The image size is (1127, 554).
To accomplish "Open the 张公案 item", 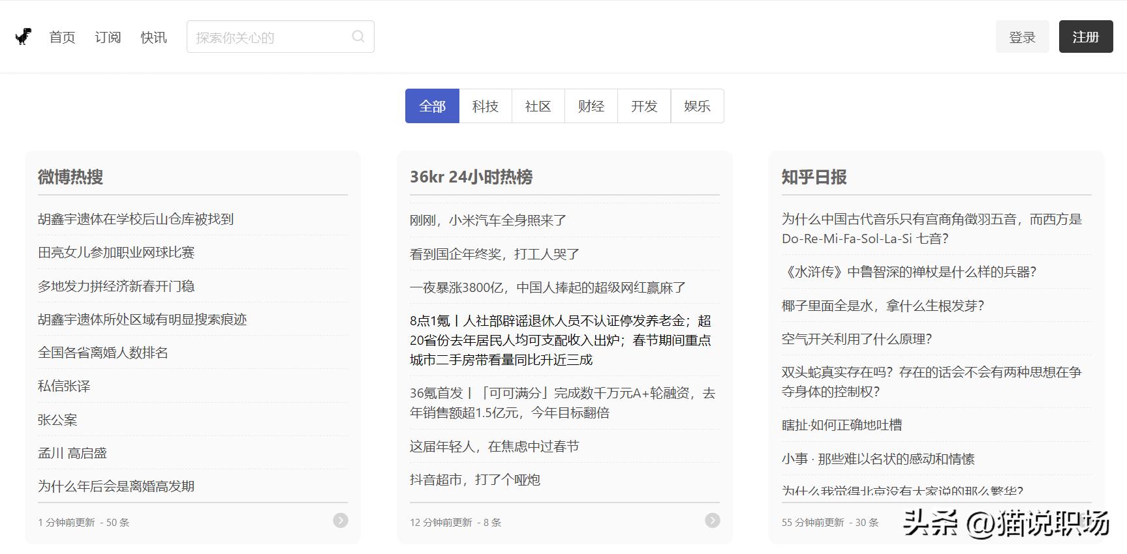I will pyautogui.click(x=57, y=420).
